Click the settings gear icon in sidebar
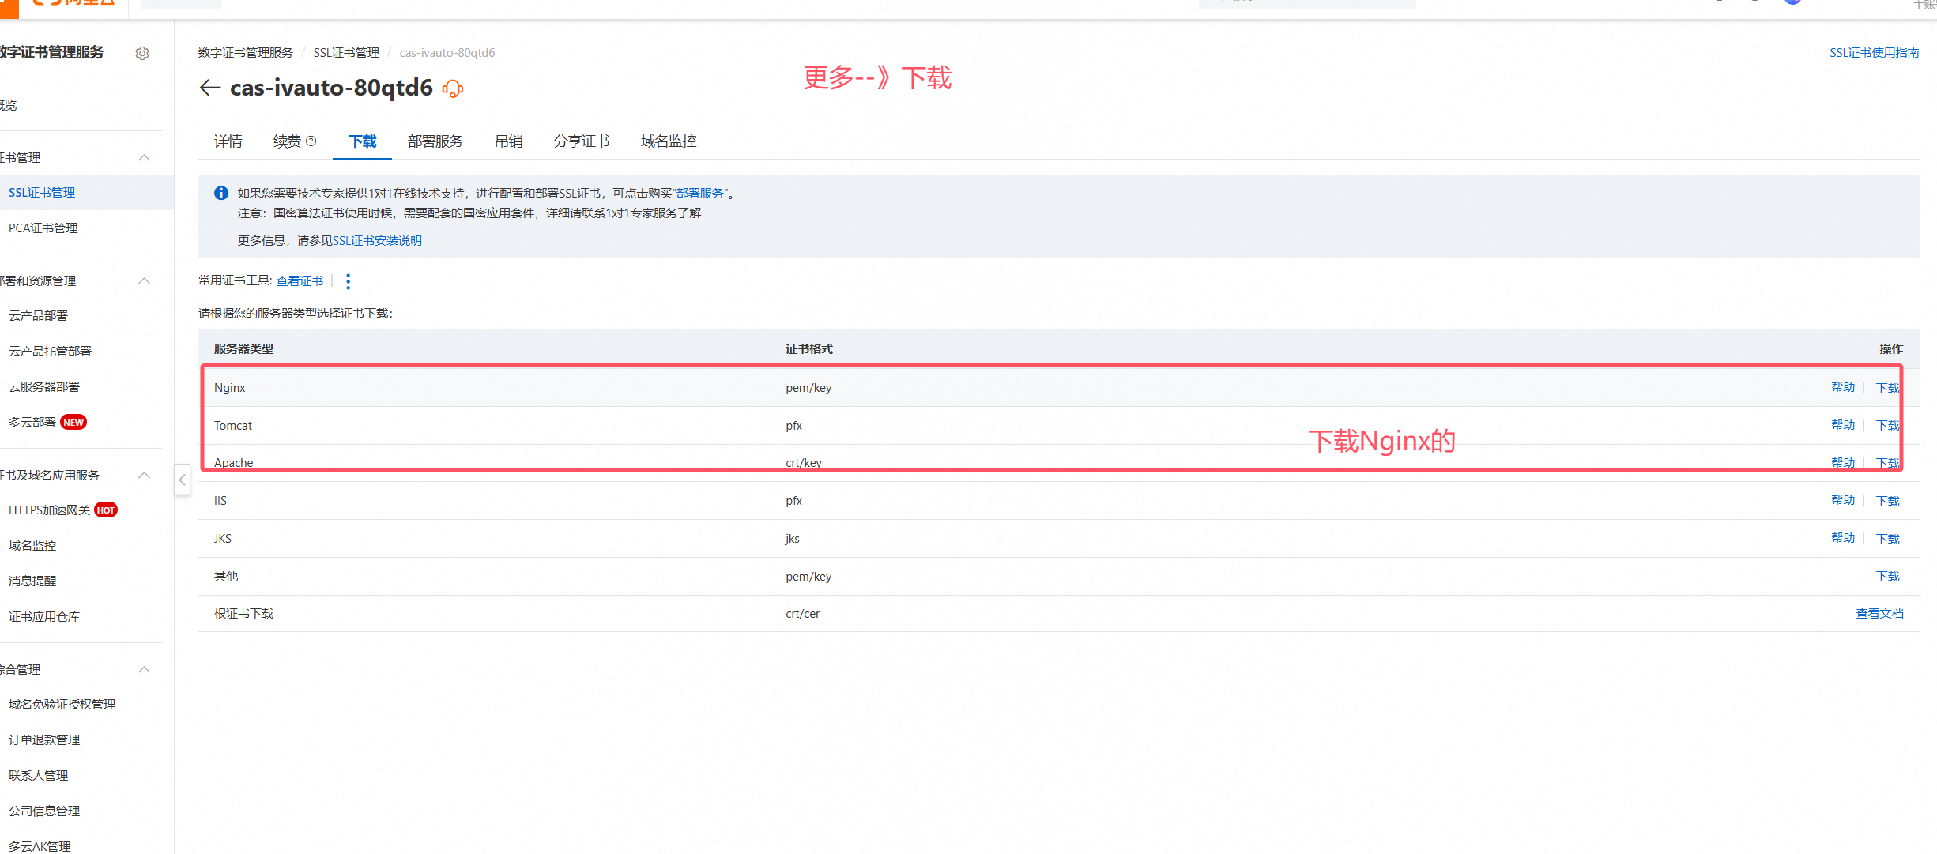Viewport: 1937px width, 854px height. click(142, 53)
